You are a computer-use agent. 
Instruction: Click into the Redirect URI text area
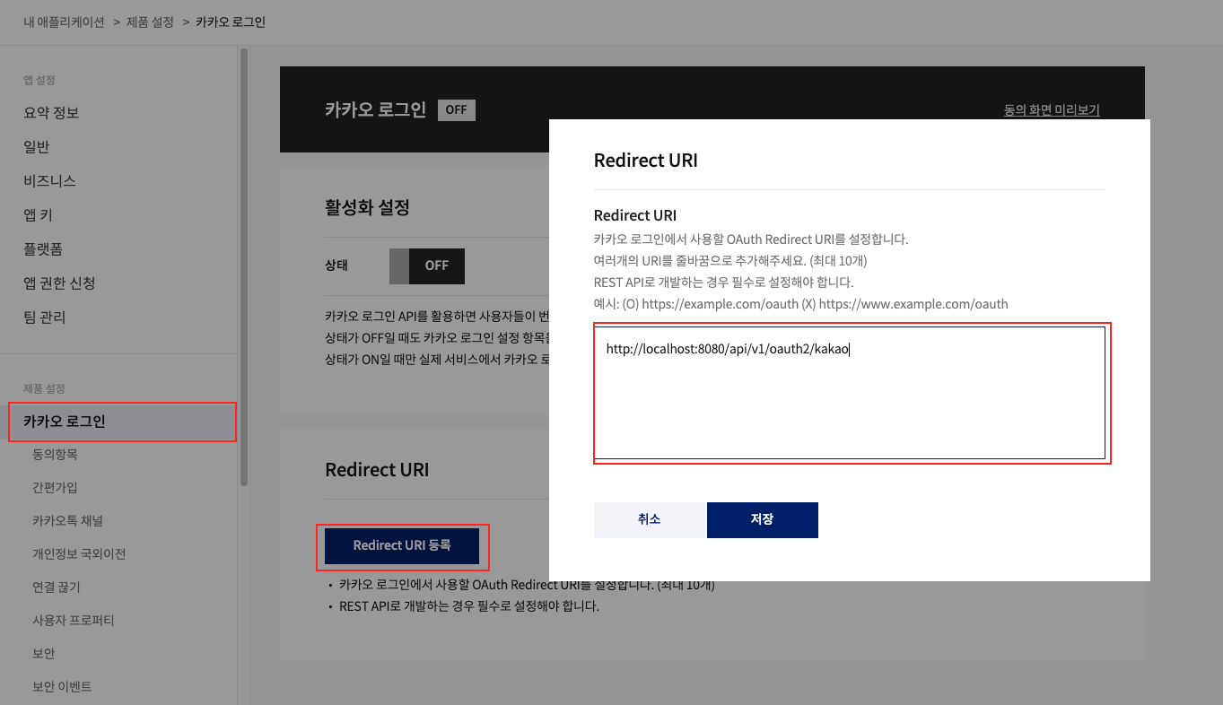[850, 393]
